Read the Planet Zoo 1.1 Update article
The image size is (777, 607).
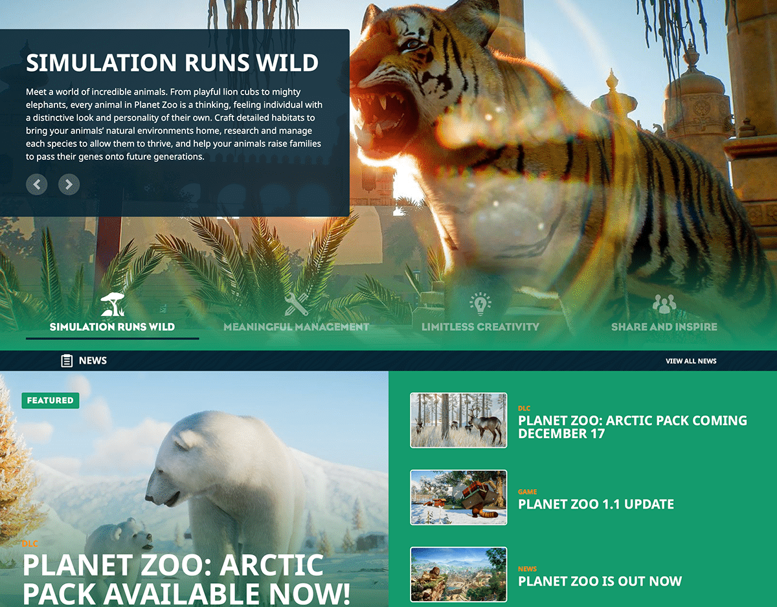[596, 504]
